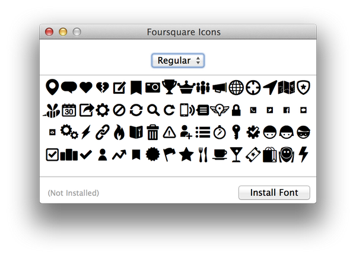Select the chain link glyph
This screenshot has width=356, height=258.
[x=103, y=132]
